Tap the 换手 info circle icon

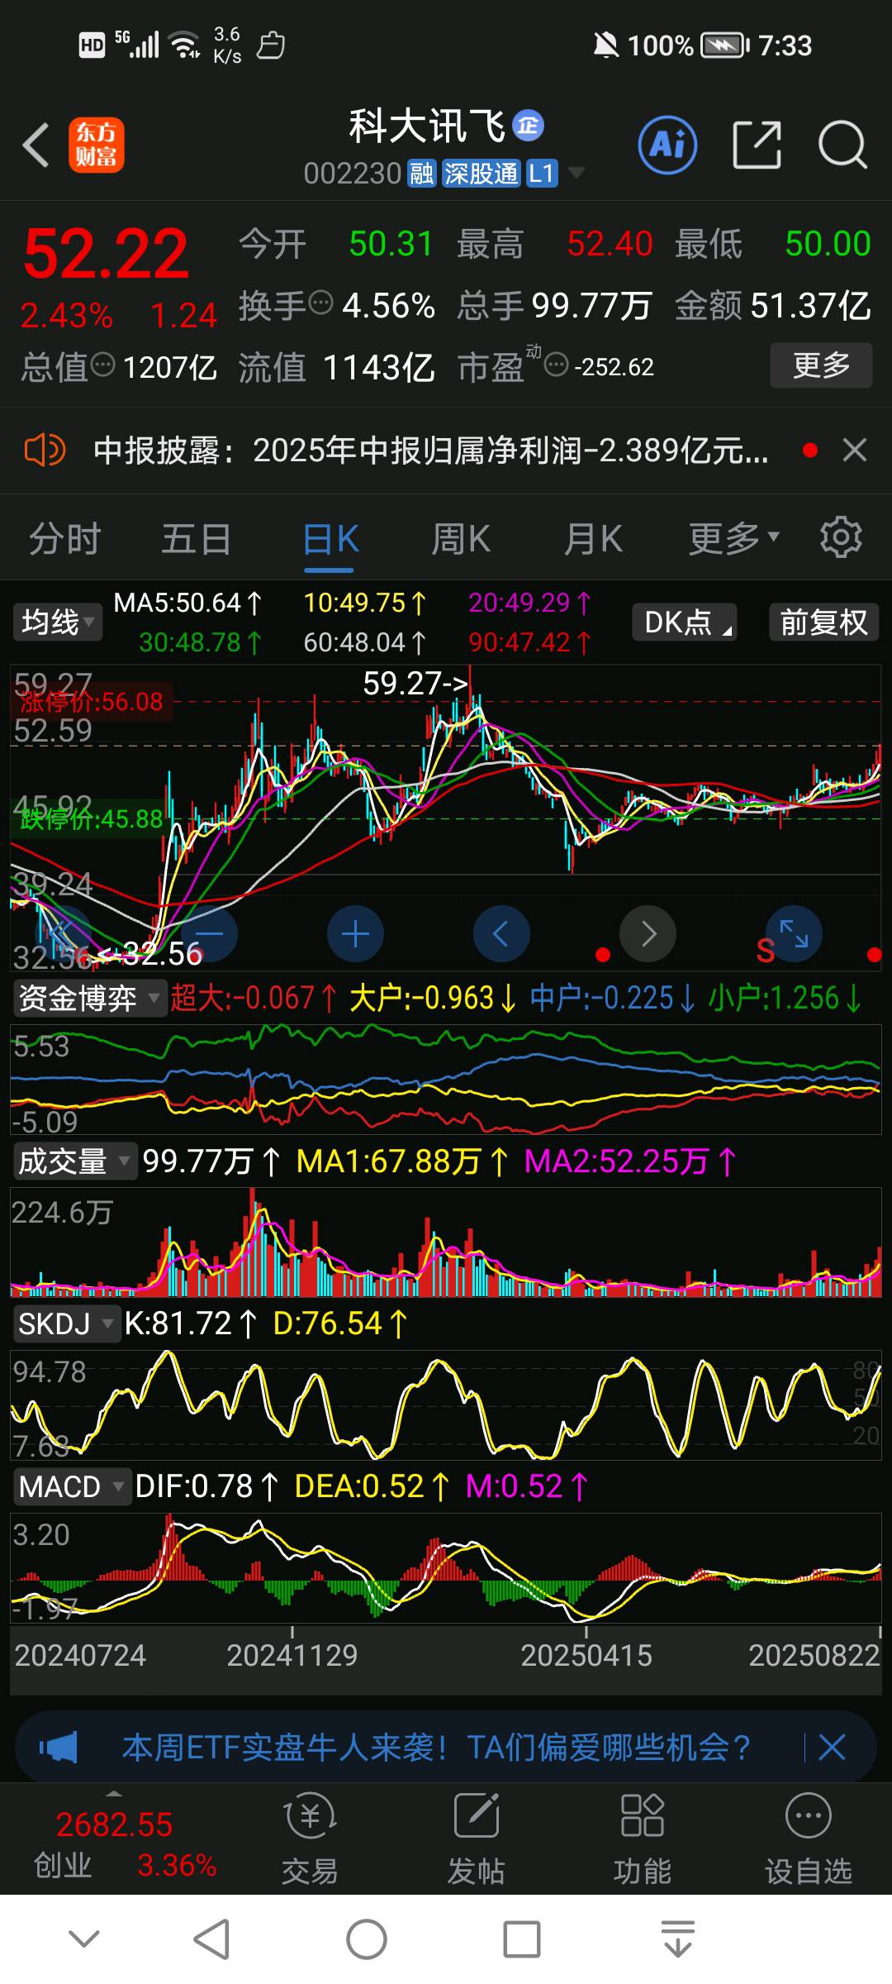320,303
